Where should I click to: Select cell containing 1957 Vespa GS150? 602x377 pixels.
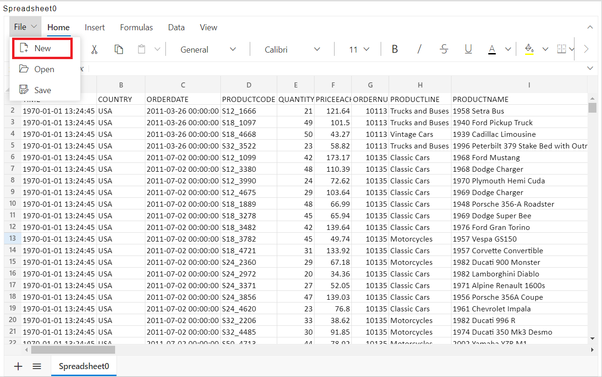point(519,239)
